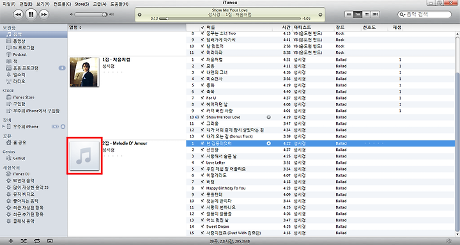Viewport: 460px width, 245px height.
Task: Uncheck Show Me Your Love checkbox
Action: coord(202,117)
